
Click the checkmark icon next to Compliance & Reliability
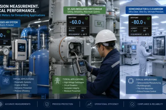coord(132,104)
